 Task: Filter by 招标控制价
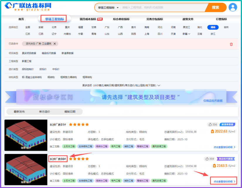click(x=28, y=69)
